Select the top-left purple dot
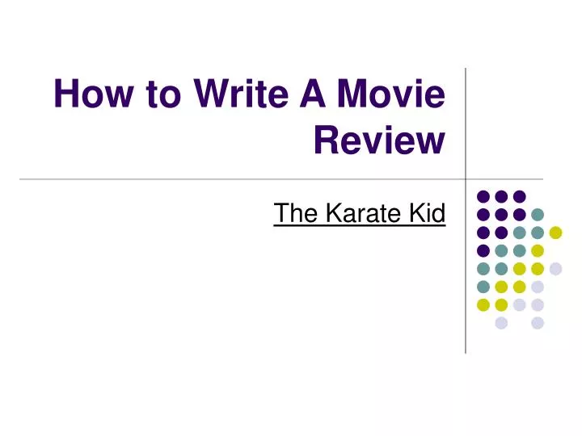This screenshot has height=436, width=582. click(483, 196)
